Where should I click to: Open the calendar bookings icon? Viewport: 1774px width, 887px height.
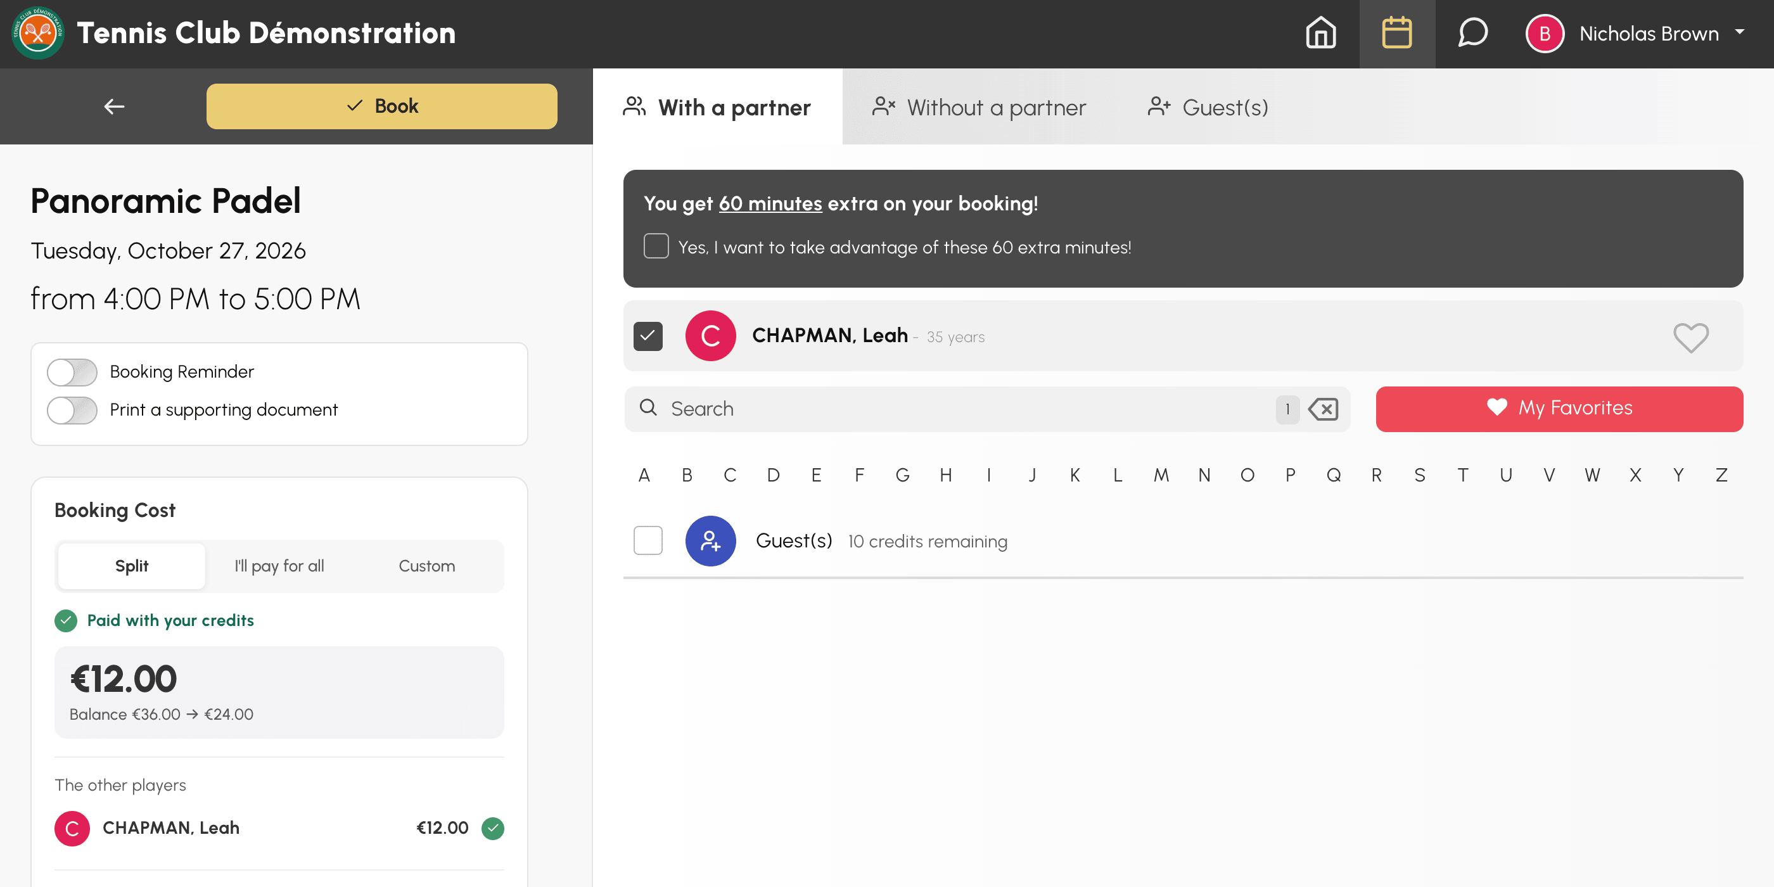(x=1396, y=33)
